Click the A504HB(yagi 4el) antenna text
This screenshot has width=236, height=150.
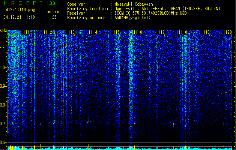pyautogui.click(x=132, y=18)
